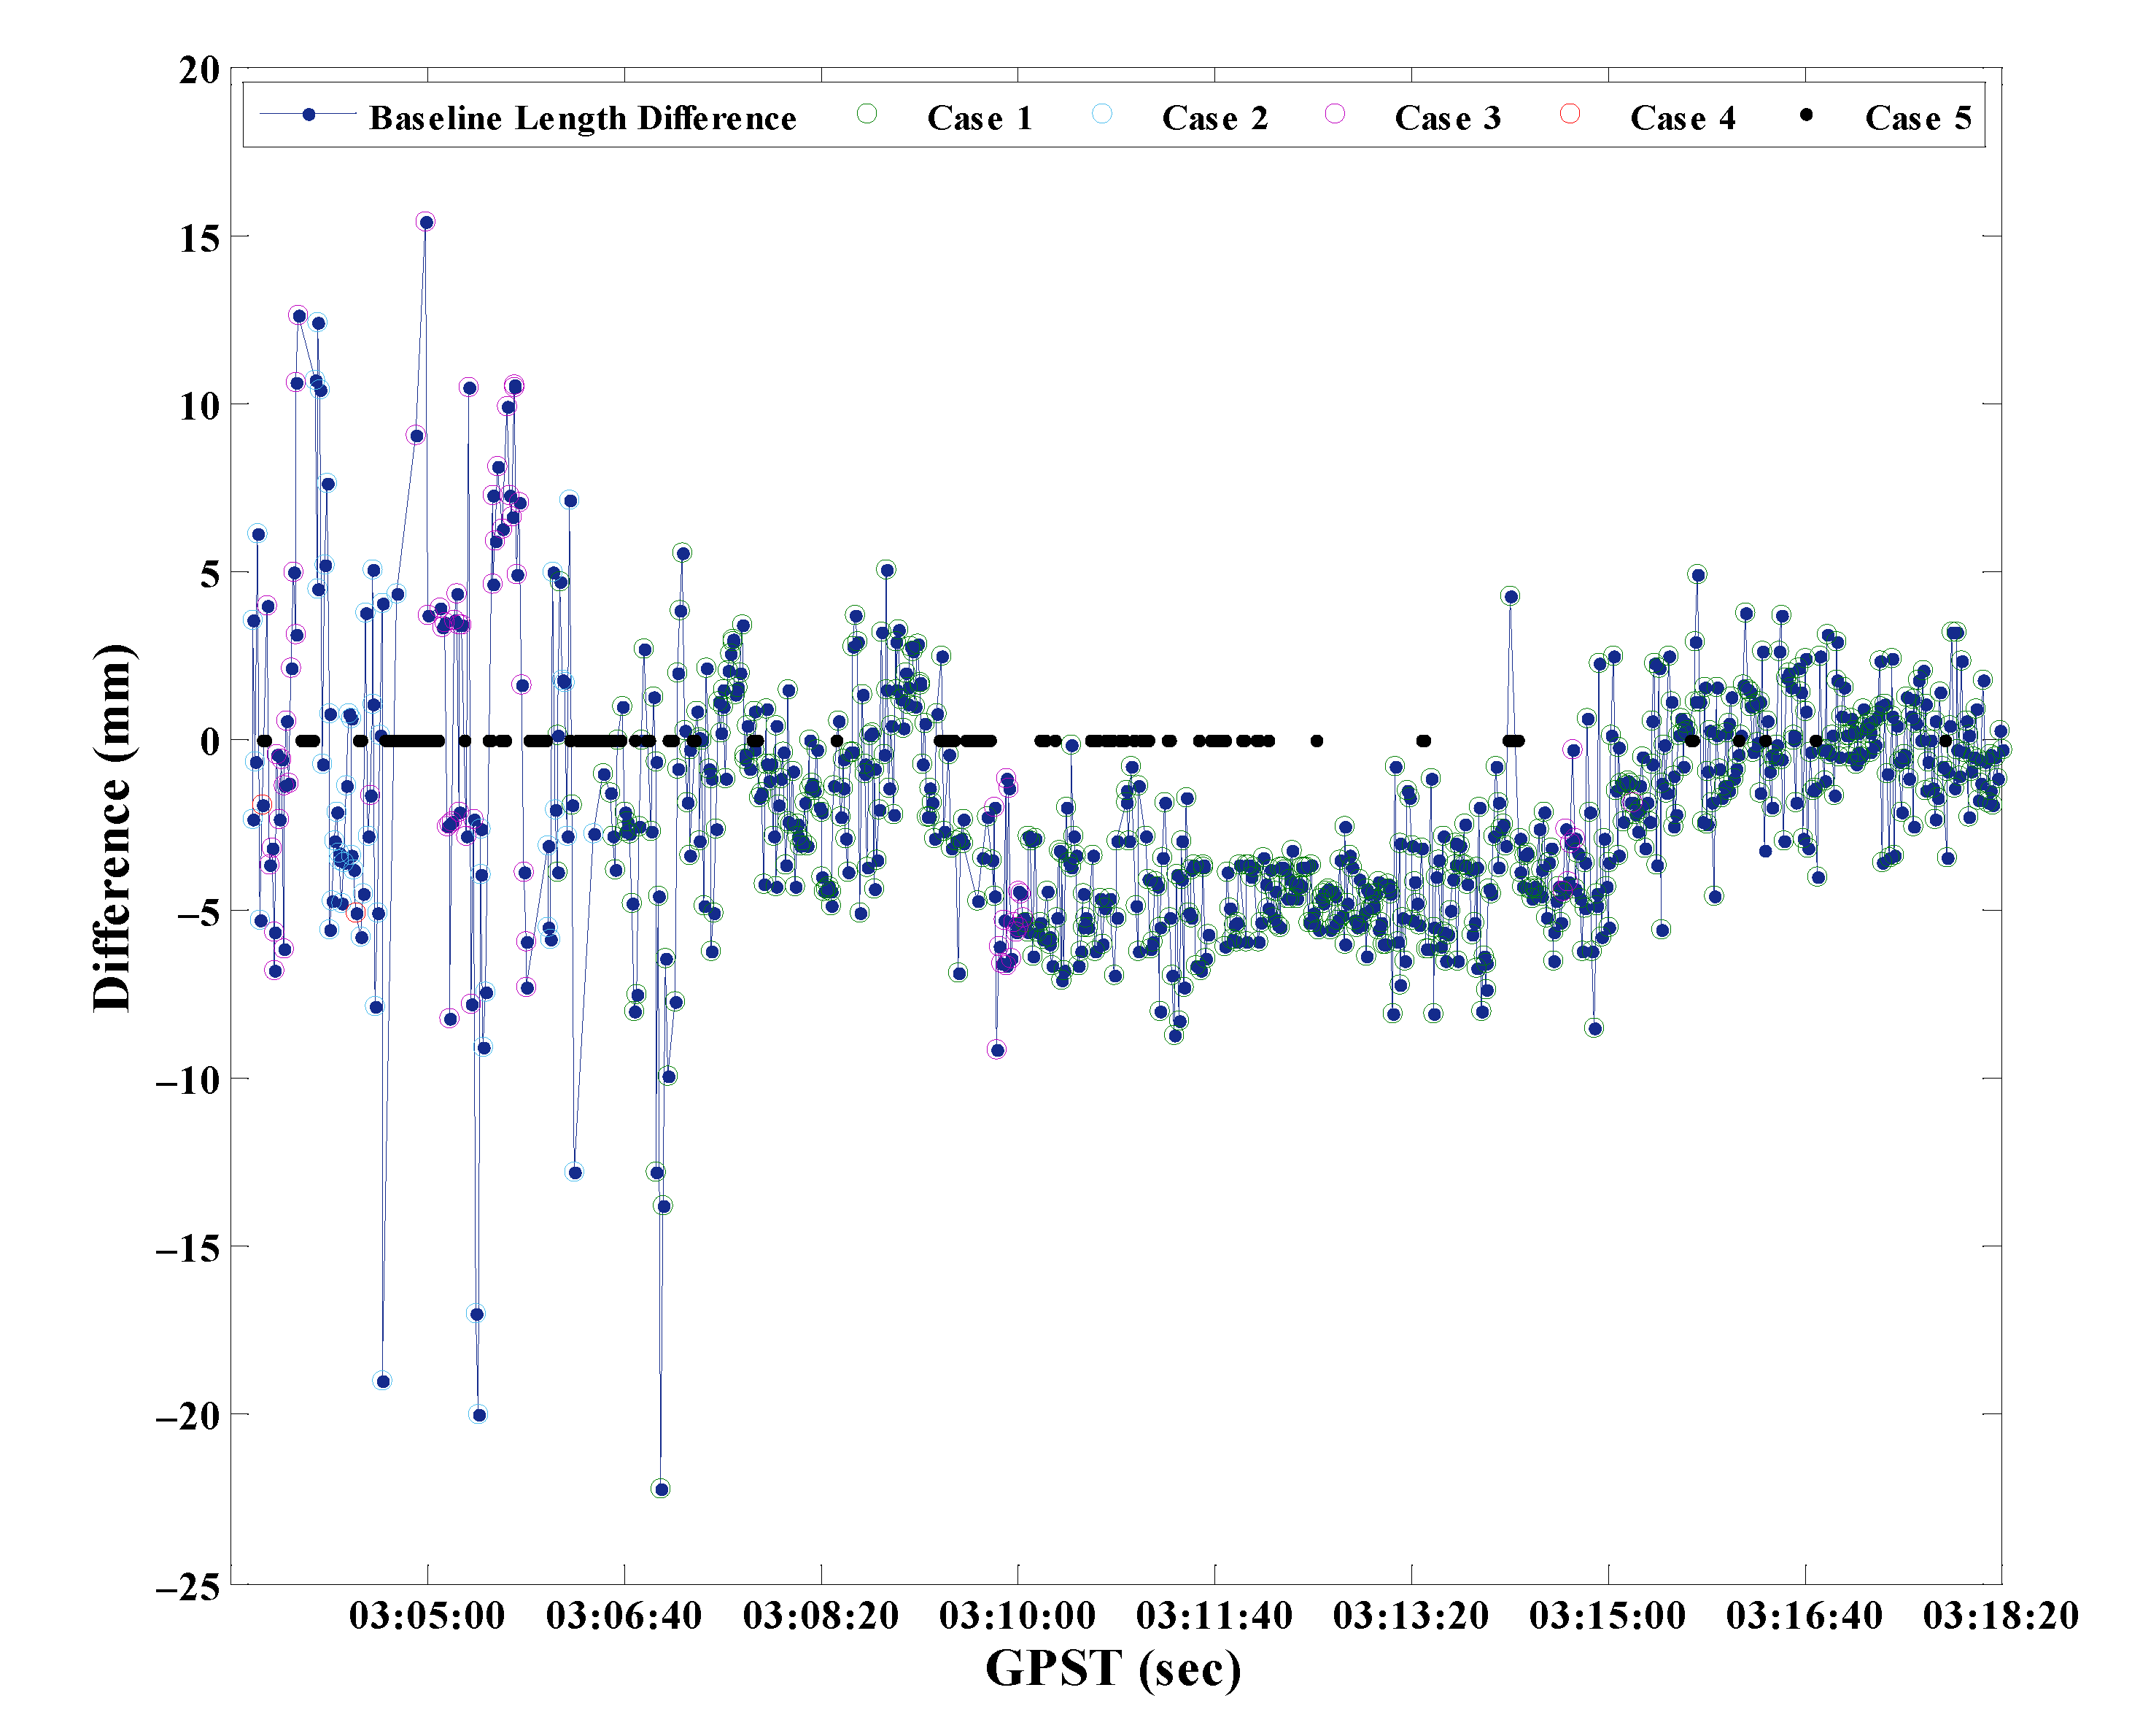The width and height of the screenshot is (2132, 1736).
Task: Click the magenta Case 3 legend circle
Action: [1334, 114]
